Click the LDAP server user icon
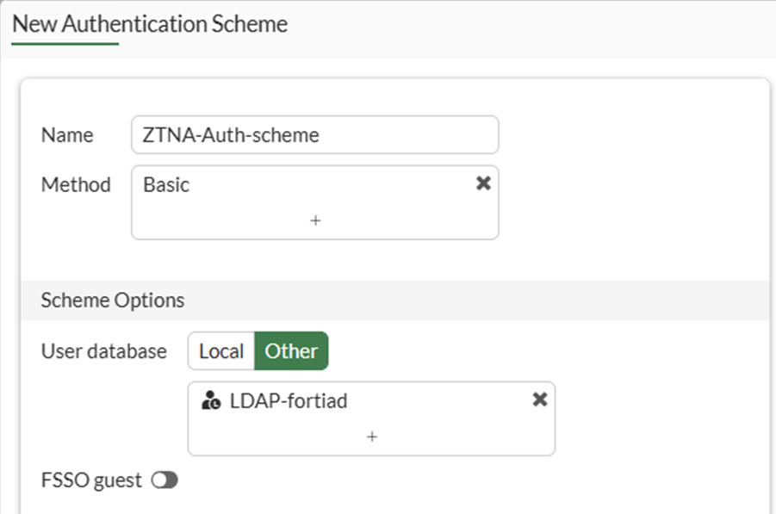This screenshot has height=514, width=776. [x=210, y=400]
